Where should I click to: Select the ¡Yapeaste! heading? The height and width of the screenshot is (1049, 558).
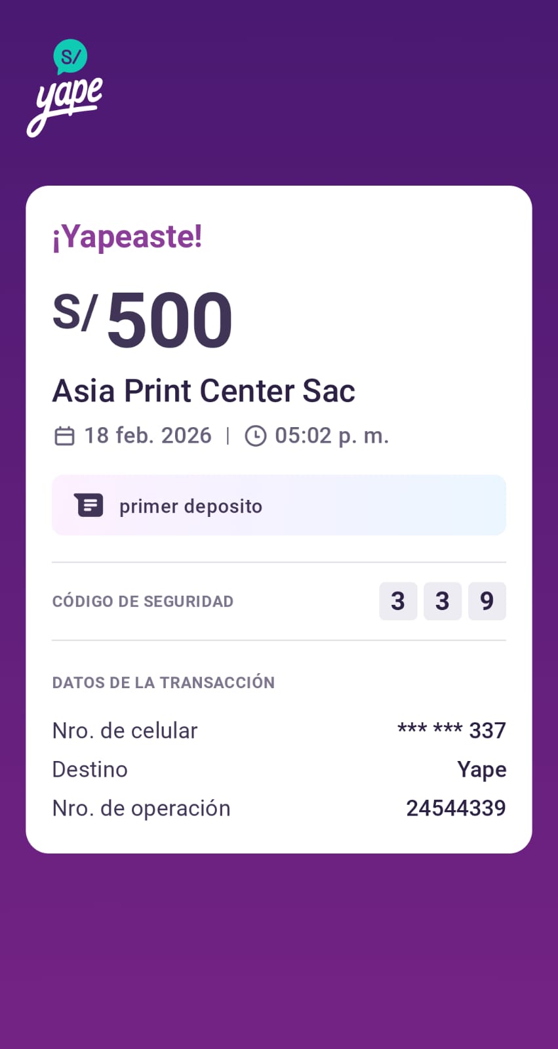pyautogui.click(x=127, y=237)
